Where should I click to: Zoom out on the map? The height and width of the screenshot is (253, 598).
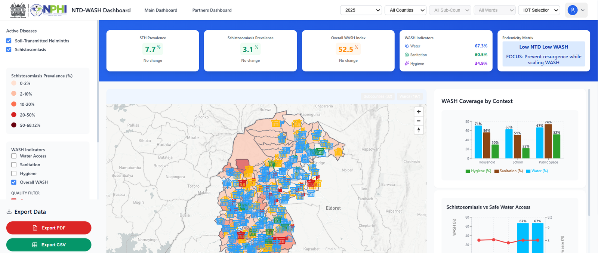pyautogui.click(x=419, y=121)
